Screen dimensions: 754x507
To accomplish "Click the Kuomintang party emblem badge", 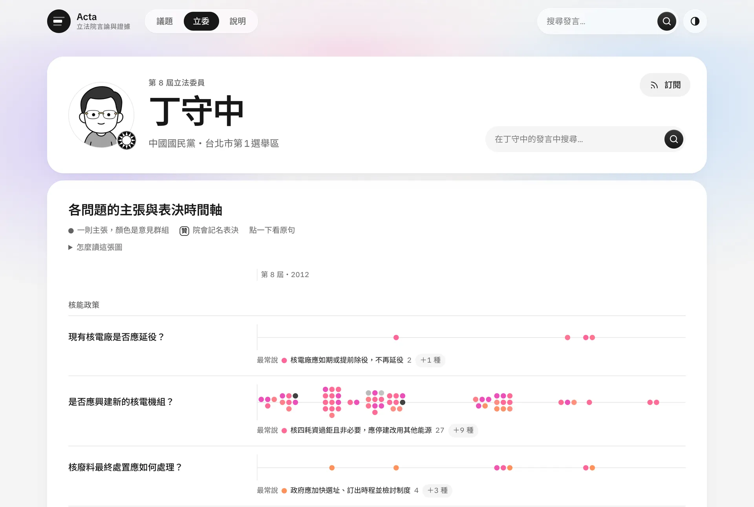I will pos(127,140).
